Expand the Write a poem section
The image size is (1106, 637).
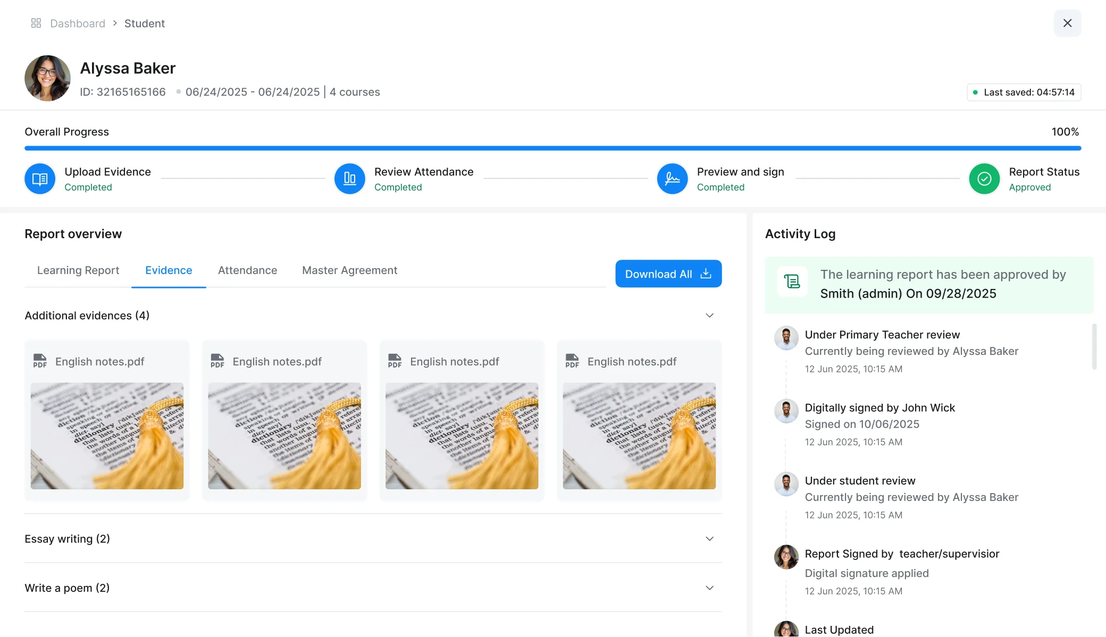709,588
